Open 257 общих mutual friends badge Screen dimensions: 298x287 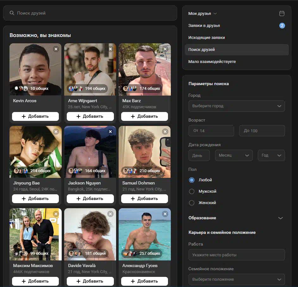(142, 253)
